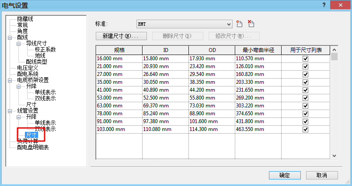This screenshot has height=186, width=352.
Task: Click the 用于尺寸列表 column header
Action: (x=306, y=50)
